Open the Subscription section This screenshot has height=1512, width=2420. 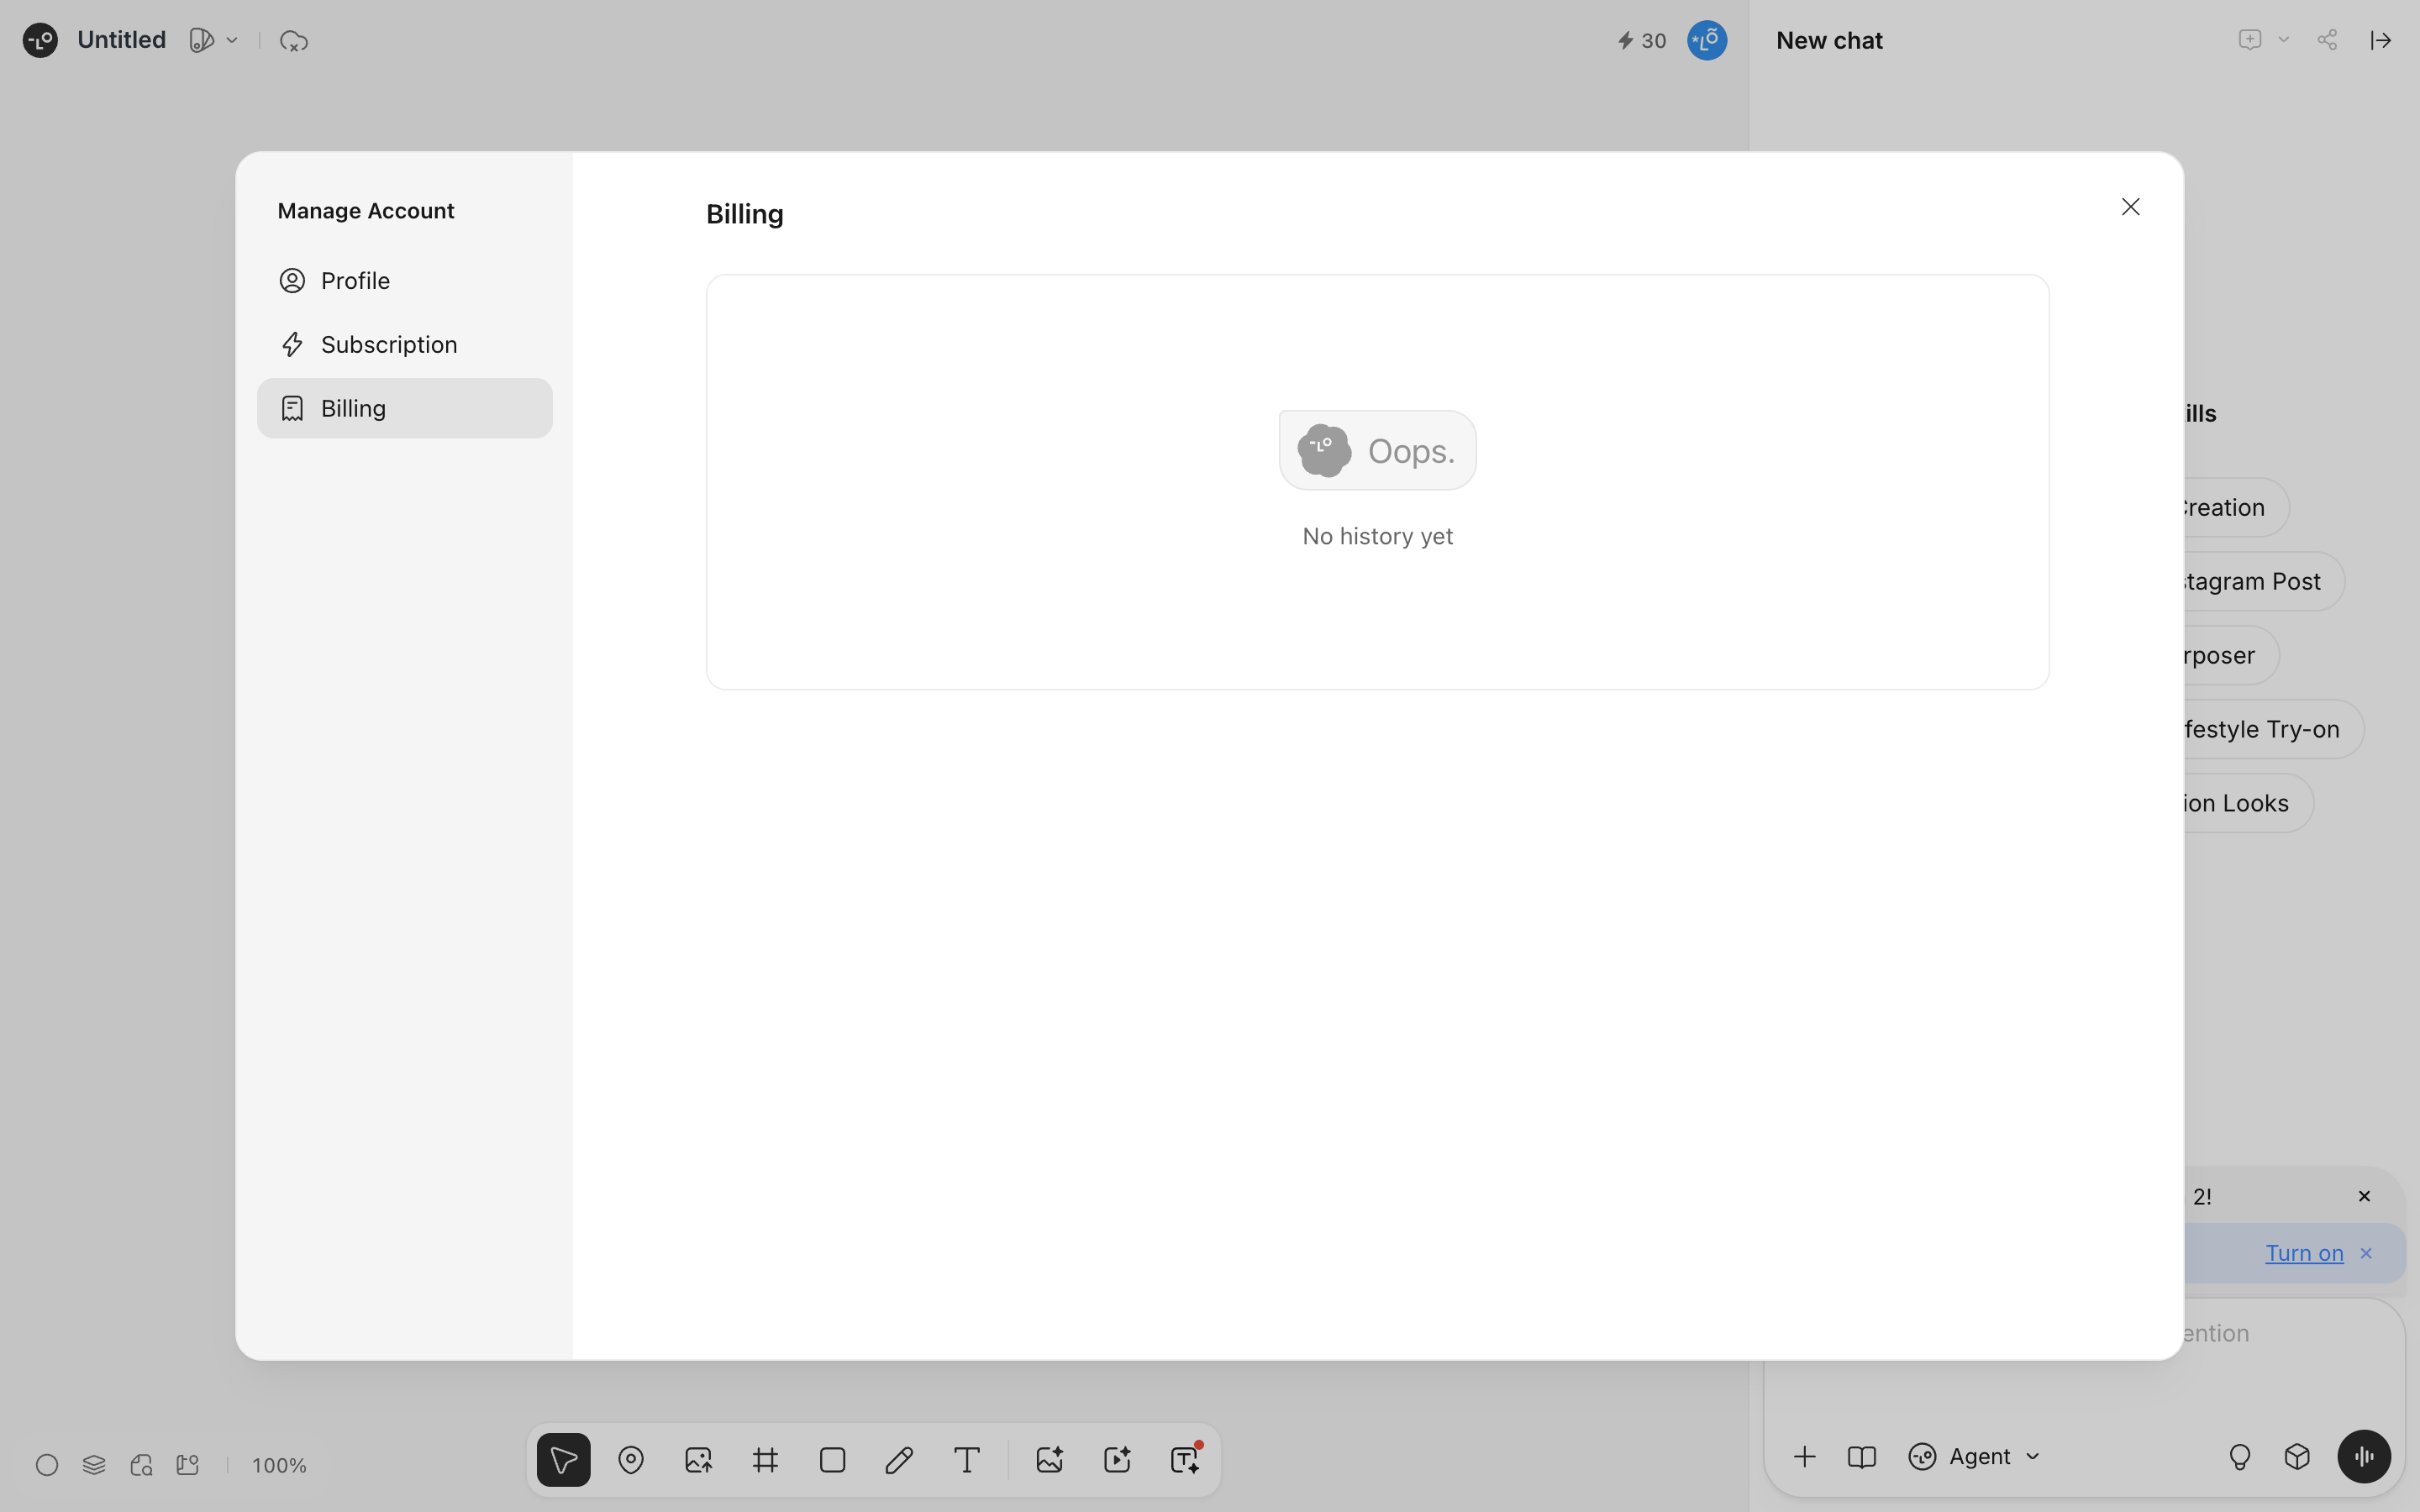tap(404, 345)
